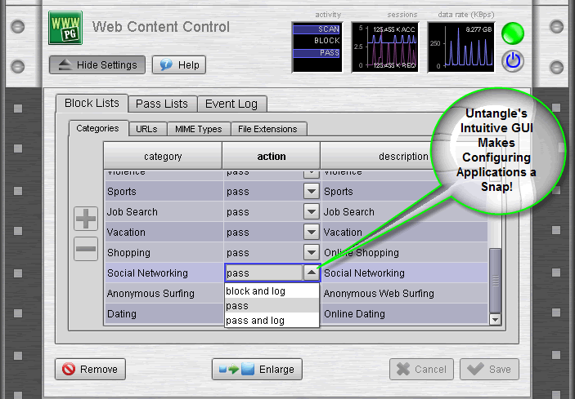Expand the Job Search action dropdown
The image size is (575, 399).
(x=311, y=212)
